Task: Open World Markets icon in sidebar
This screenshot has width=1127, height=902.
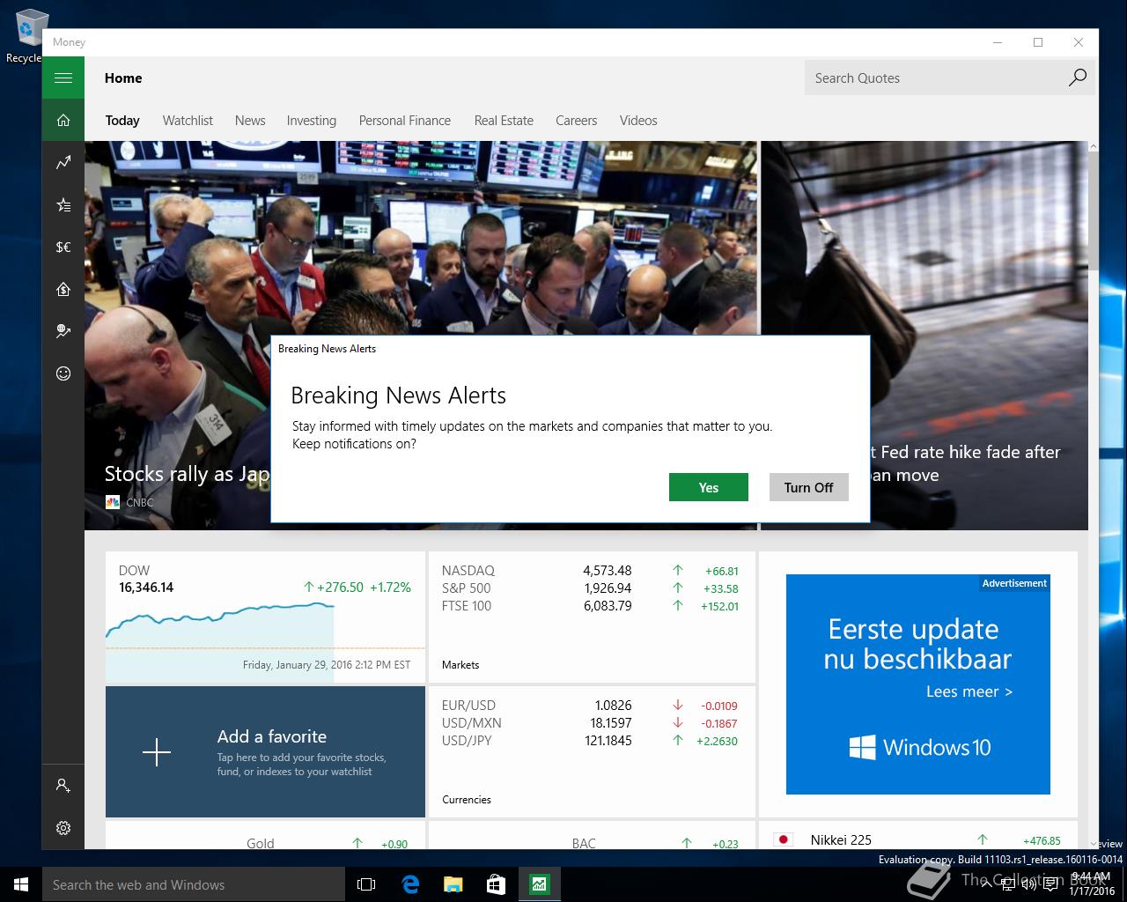Action: point(63,331)
